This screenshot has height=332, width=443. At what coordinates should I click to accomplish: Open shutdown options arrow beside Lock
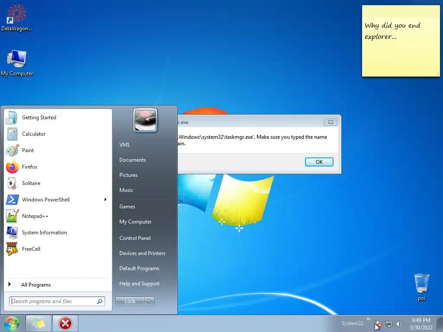point(149,301)
